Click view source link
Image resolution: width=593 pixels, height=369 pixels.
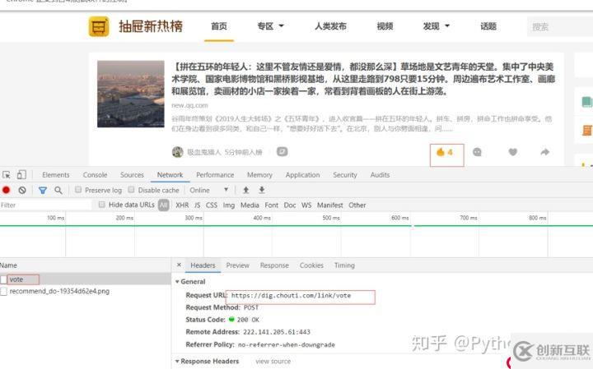point(273,361)
